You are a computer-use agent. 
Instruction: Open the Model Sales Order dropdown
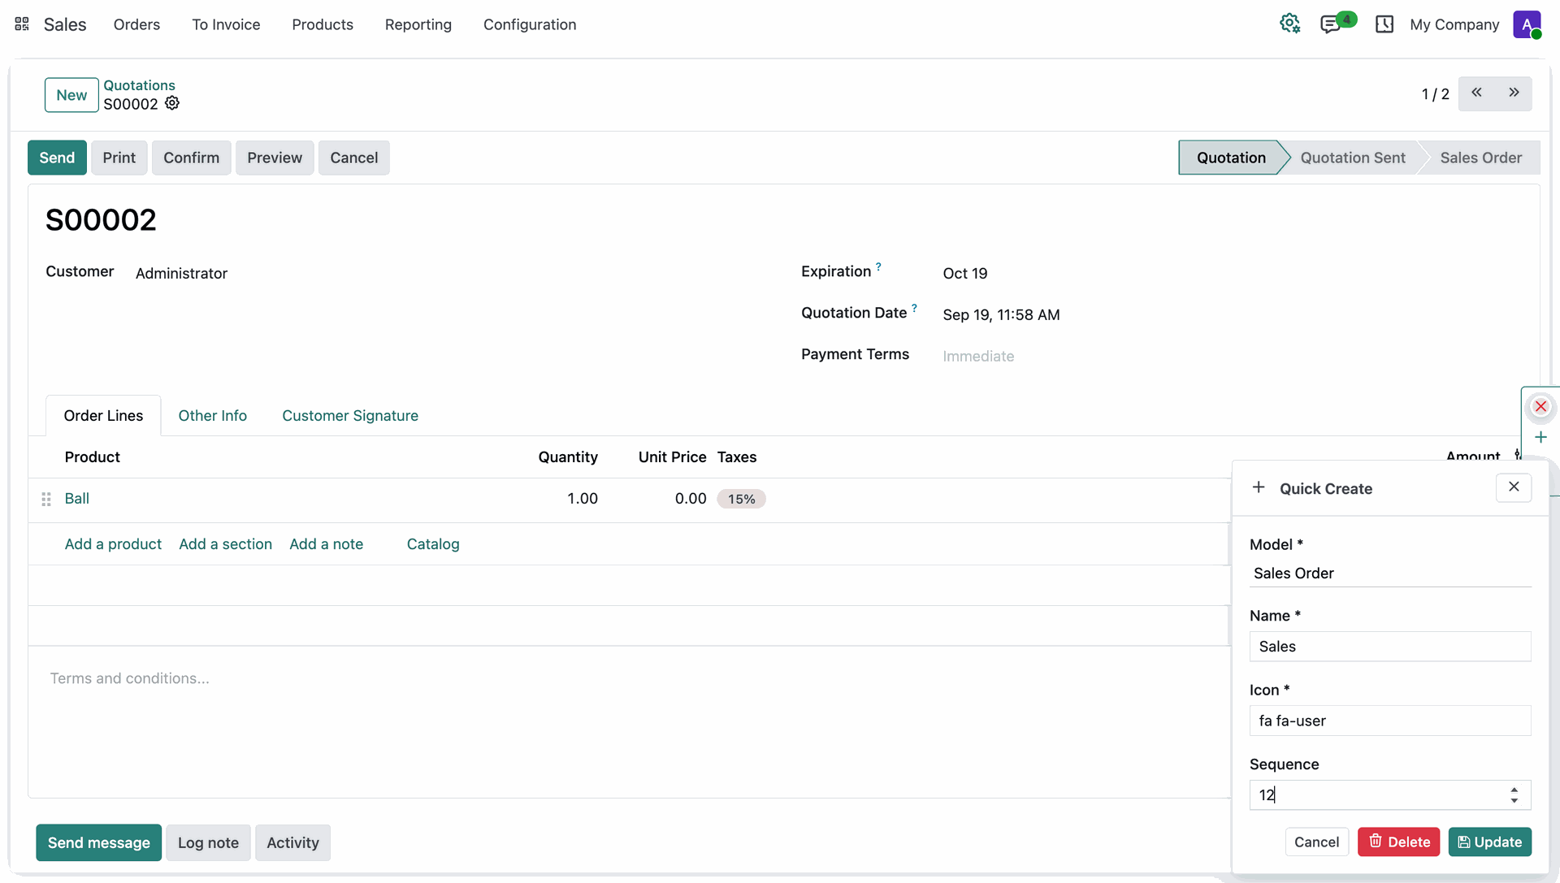tap(1390, 574)
